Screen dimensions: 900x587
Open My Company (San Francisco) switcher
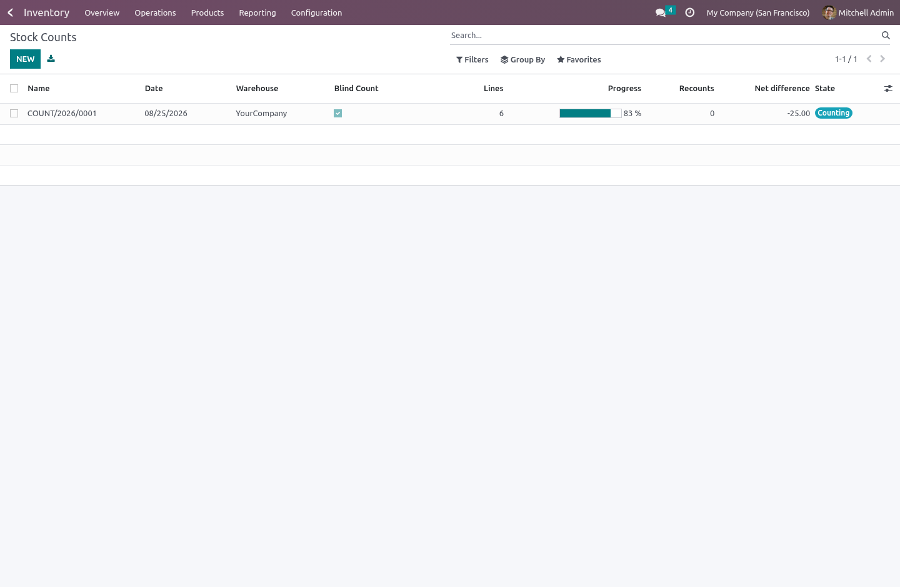coord(758,12)
